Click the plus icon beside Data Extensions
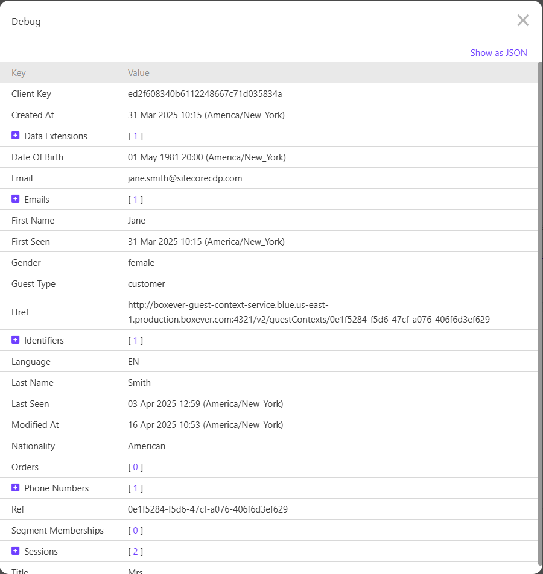 pyautogui.click(x=16, y=136)
